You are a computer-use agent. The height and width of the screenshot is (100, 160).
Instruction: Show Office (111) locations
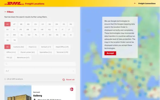11,52
